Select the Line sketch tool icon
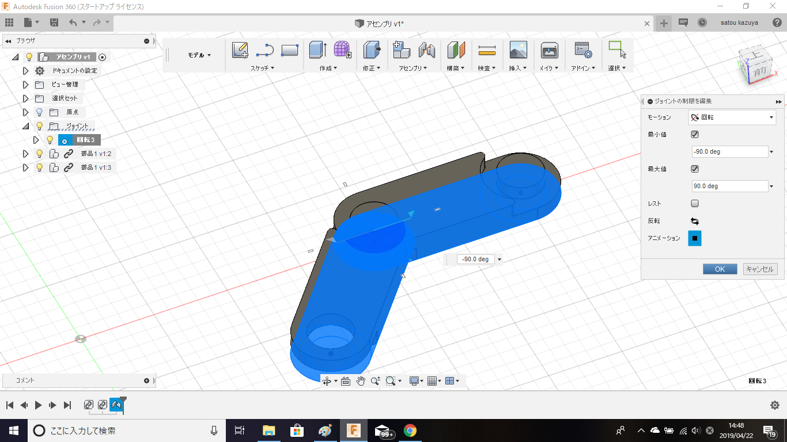The image size is (787, 442). [x=265, y=50]
